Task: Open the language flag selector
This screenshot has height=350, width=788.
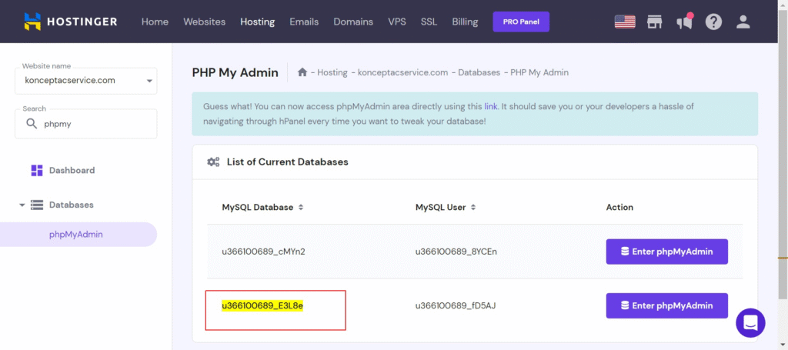Action: point(625,22)
